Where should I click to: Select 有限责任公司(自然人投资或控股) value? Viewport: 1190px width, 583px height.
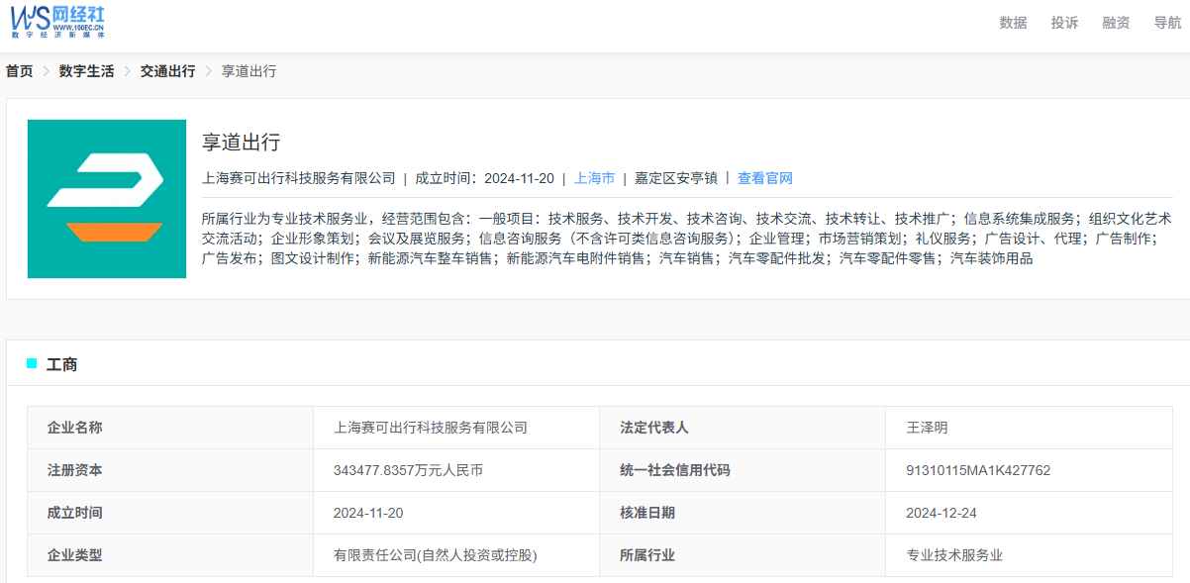click(x=436, y=555)
